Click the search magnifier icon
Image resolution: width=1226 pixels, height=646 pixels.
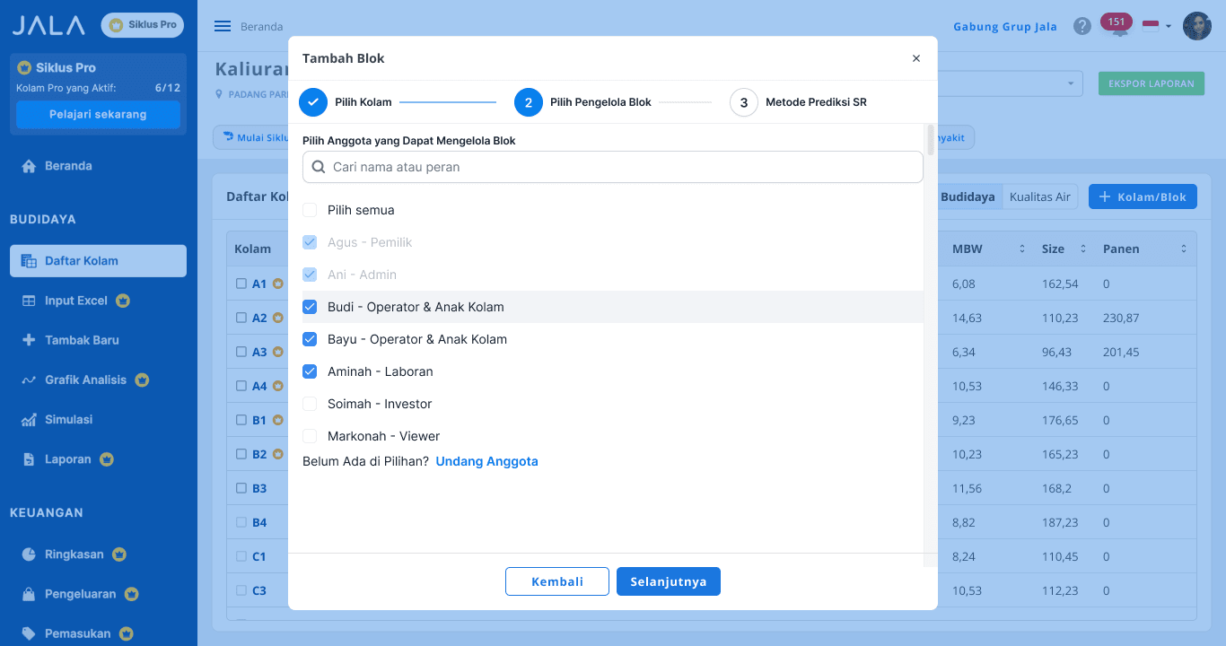[319, 167]
